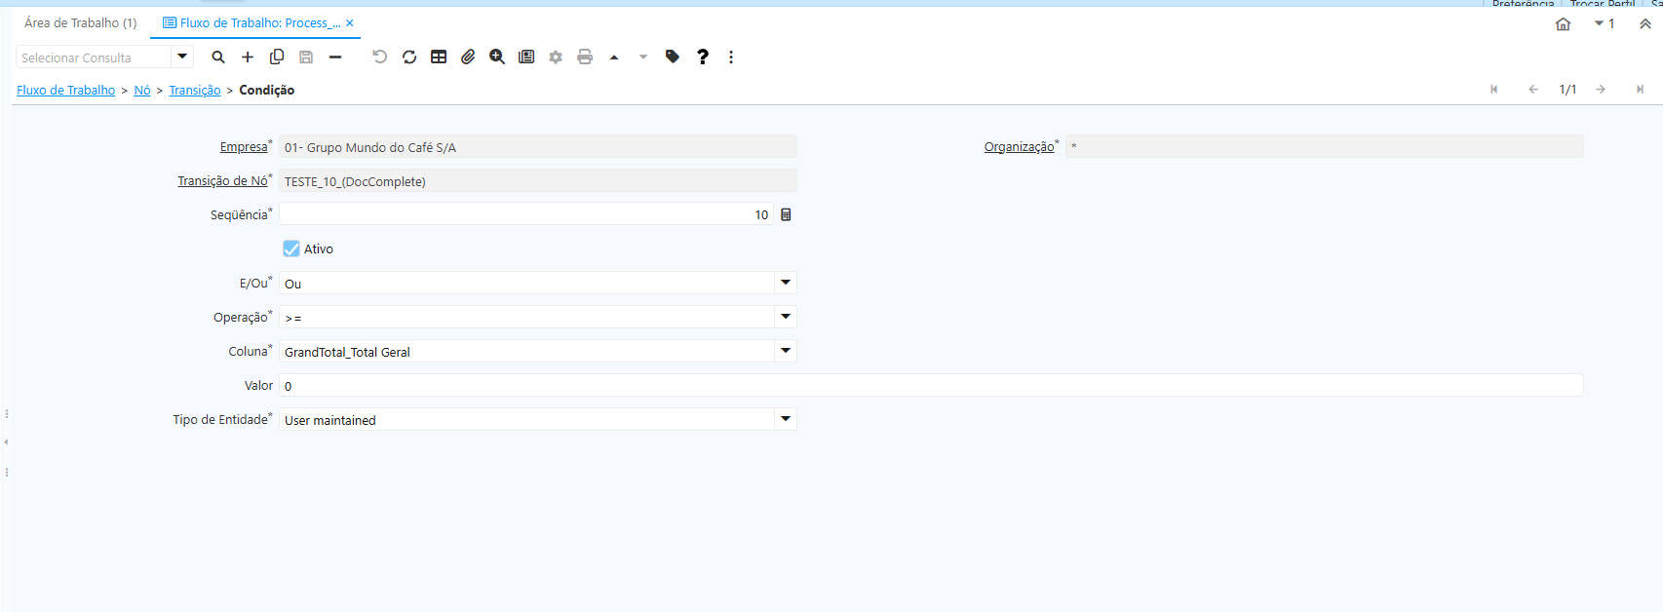Click the Find record magnifier icon
1663x612 pixels.
pyautogui.click(x=218, y=57)
